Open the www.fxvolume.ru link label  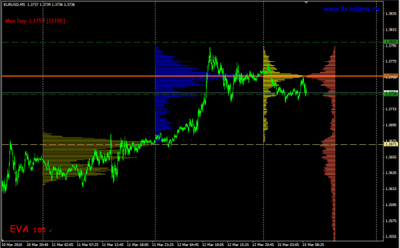point(351,9)
